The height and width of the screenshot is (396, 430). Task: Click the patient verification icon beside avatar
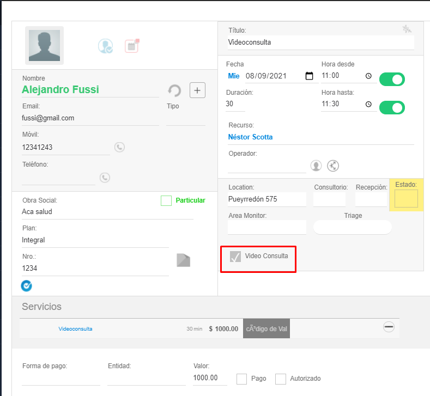click(105, 46)
